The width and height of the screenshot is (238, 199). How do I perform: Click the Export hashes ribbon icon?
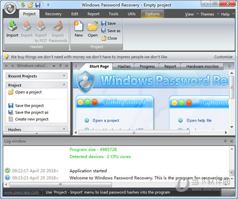[27, 26]
